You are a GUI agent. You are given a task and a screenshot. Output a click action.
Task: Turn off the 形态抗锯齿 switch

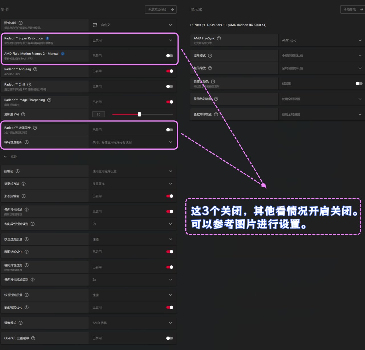pyautogui.click(x=170, y=196)
